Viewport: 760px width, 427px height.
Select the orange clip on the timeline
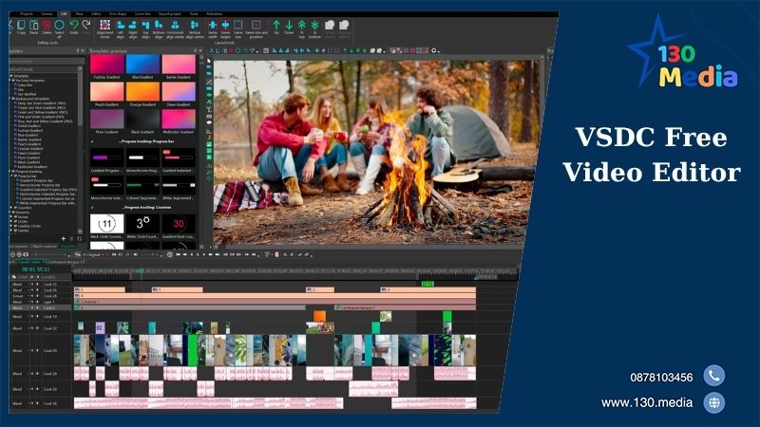tap(319, 316)
